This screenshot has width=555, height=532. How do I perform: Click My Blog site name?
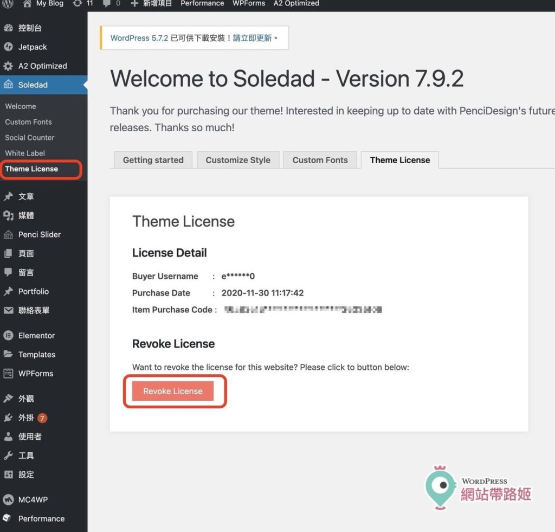pos(49,4)
